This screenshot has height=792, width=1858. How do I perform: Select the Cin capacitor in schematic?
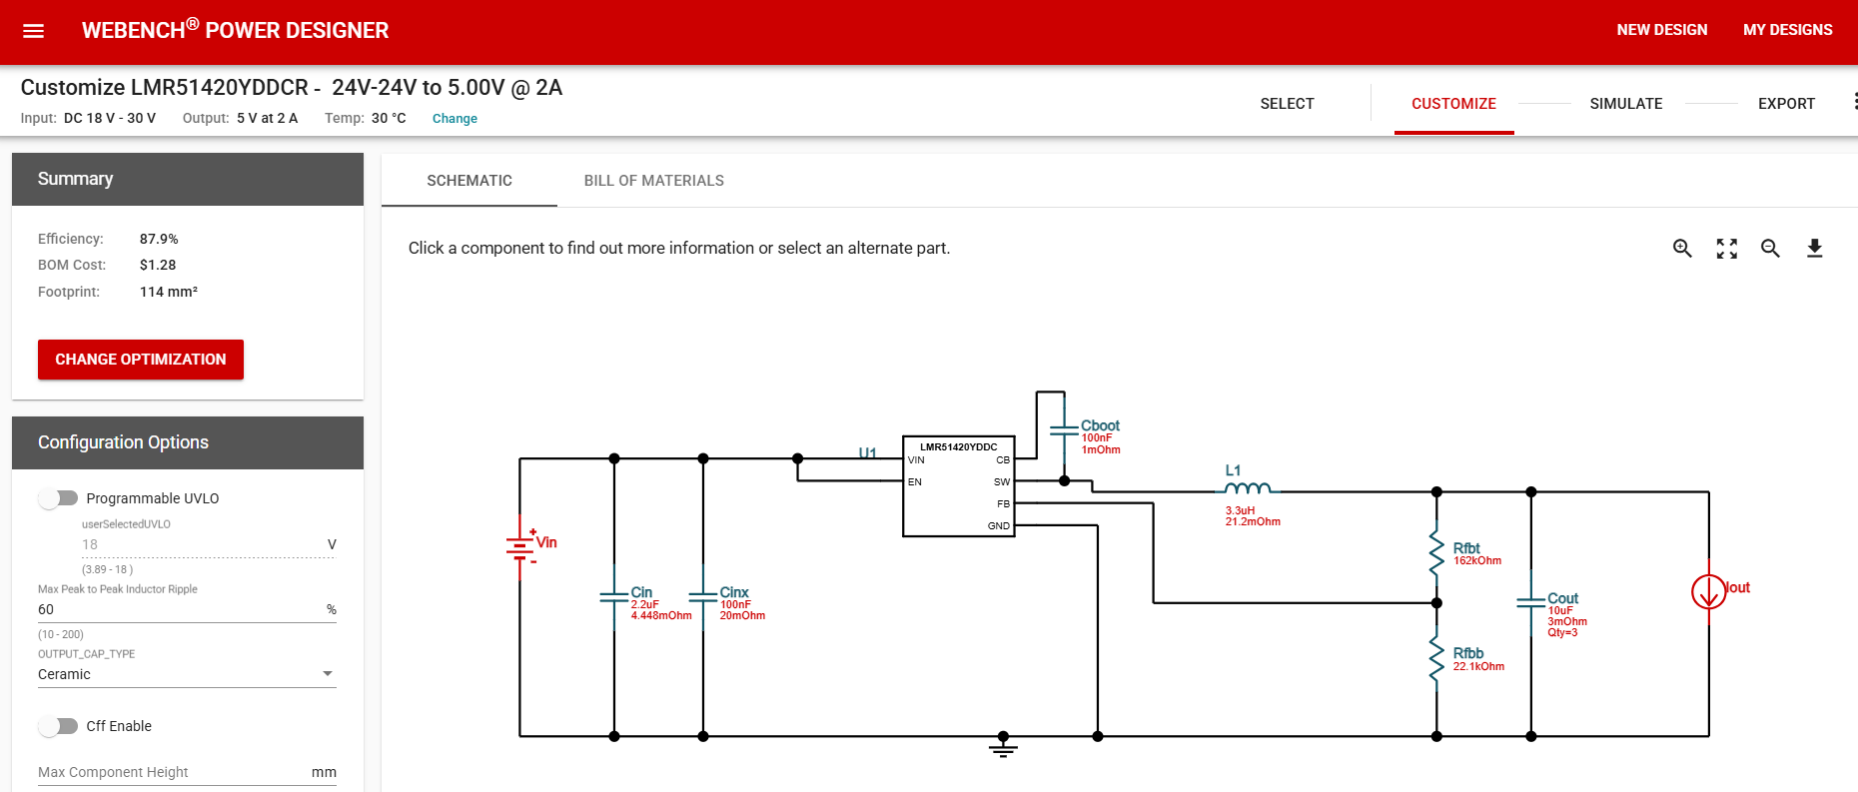[x=614, y=598]
